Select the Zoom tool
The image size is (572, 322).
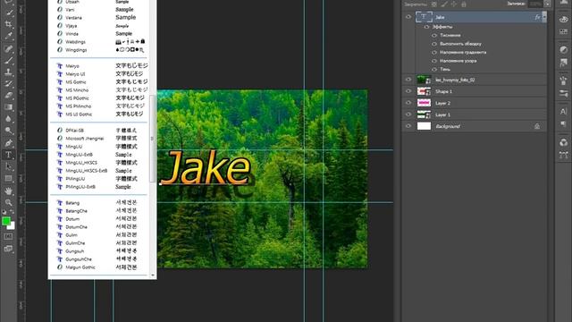(9, 203)
